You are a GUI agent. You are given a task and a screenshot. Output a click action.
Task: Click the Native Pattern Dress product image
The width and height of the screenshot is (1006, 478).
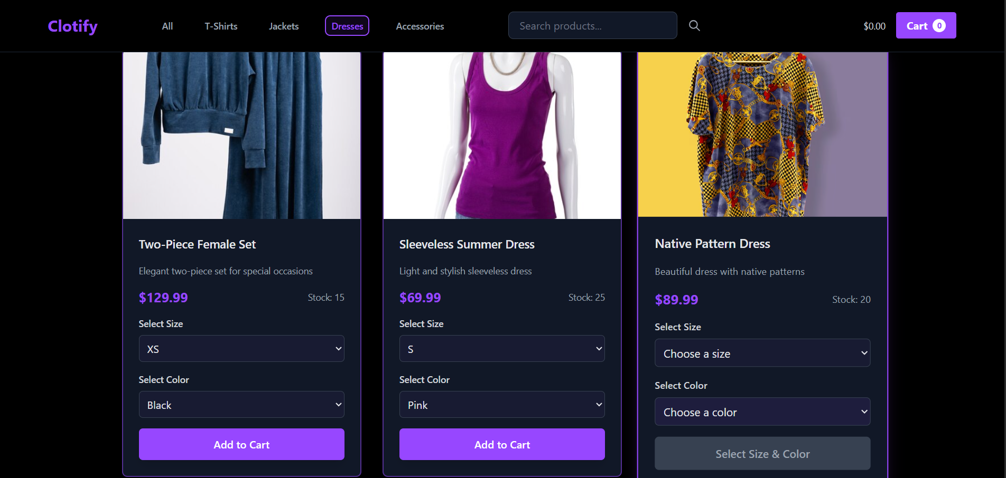click(762, 135)
